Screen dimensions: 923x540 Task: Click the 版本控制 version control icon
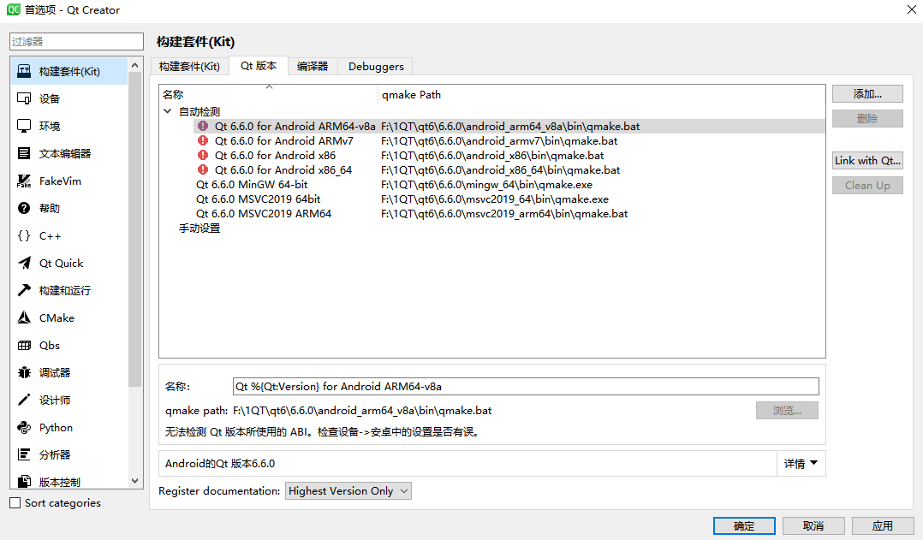click(x=24, y=482)
